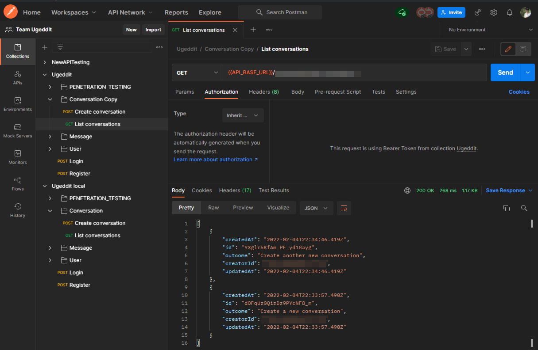Open a new request tab with plus
The image size is (538, 350).
coord(253,30)
